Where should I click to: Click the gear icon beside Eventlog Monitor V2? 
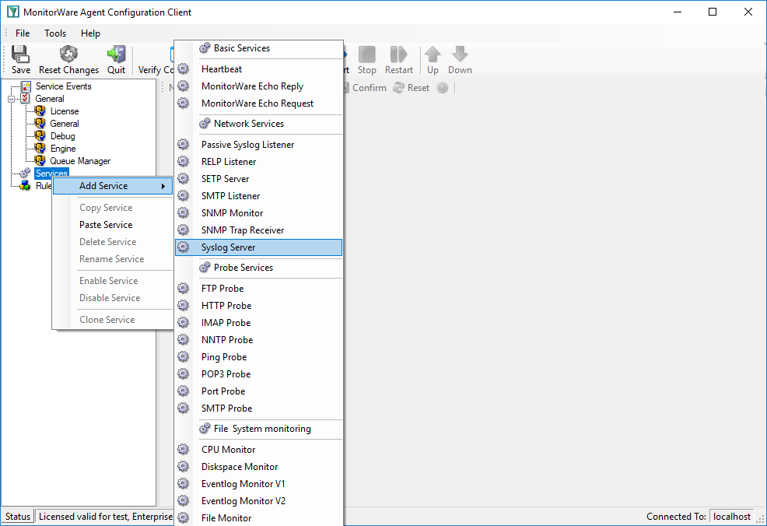pyautogui.click(x=184, y=500)
